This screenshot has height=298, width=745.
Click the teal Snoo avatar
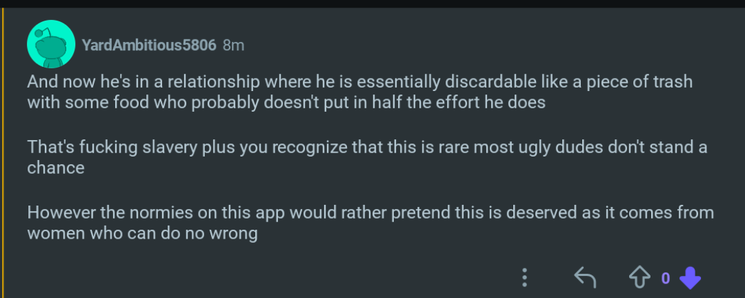[50, 44]
